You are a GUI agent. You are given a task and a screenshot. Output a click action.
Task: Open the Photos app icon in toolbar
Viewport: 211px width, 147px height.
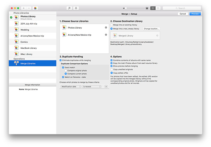(x=35, y=8)
